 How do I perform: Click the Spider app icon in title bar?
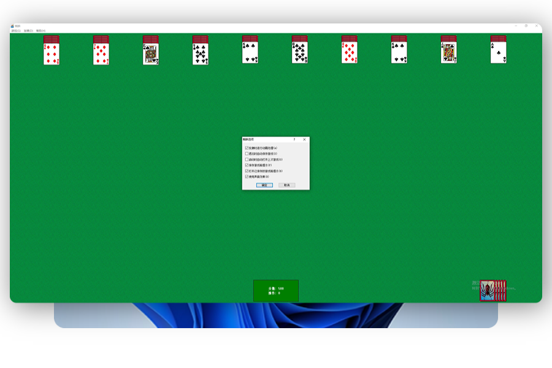[12, 26]
